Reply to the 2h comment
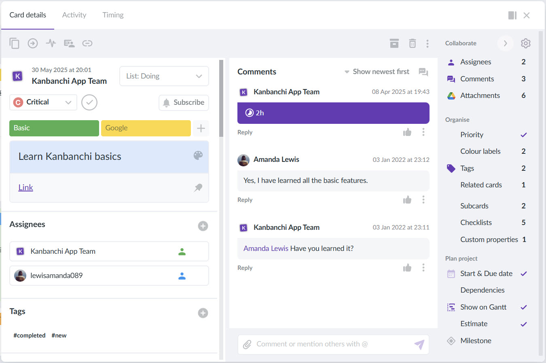 click(245, 132)
